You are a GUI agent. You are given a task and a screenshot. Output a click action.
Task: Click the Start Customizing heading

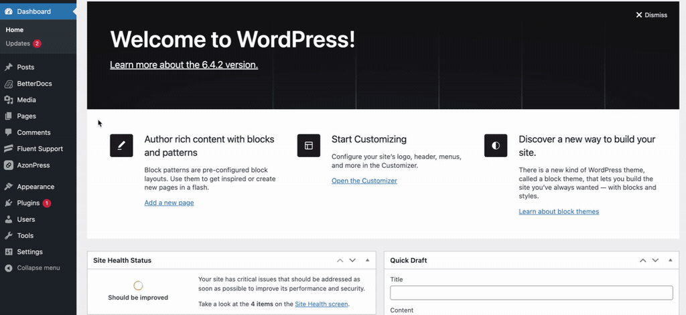click(369, 139)
